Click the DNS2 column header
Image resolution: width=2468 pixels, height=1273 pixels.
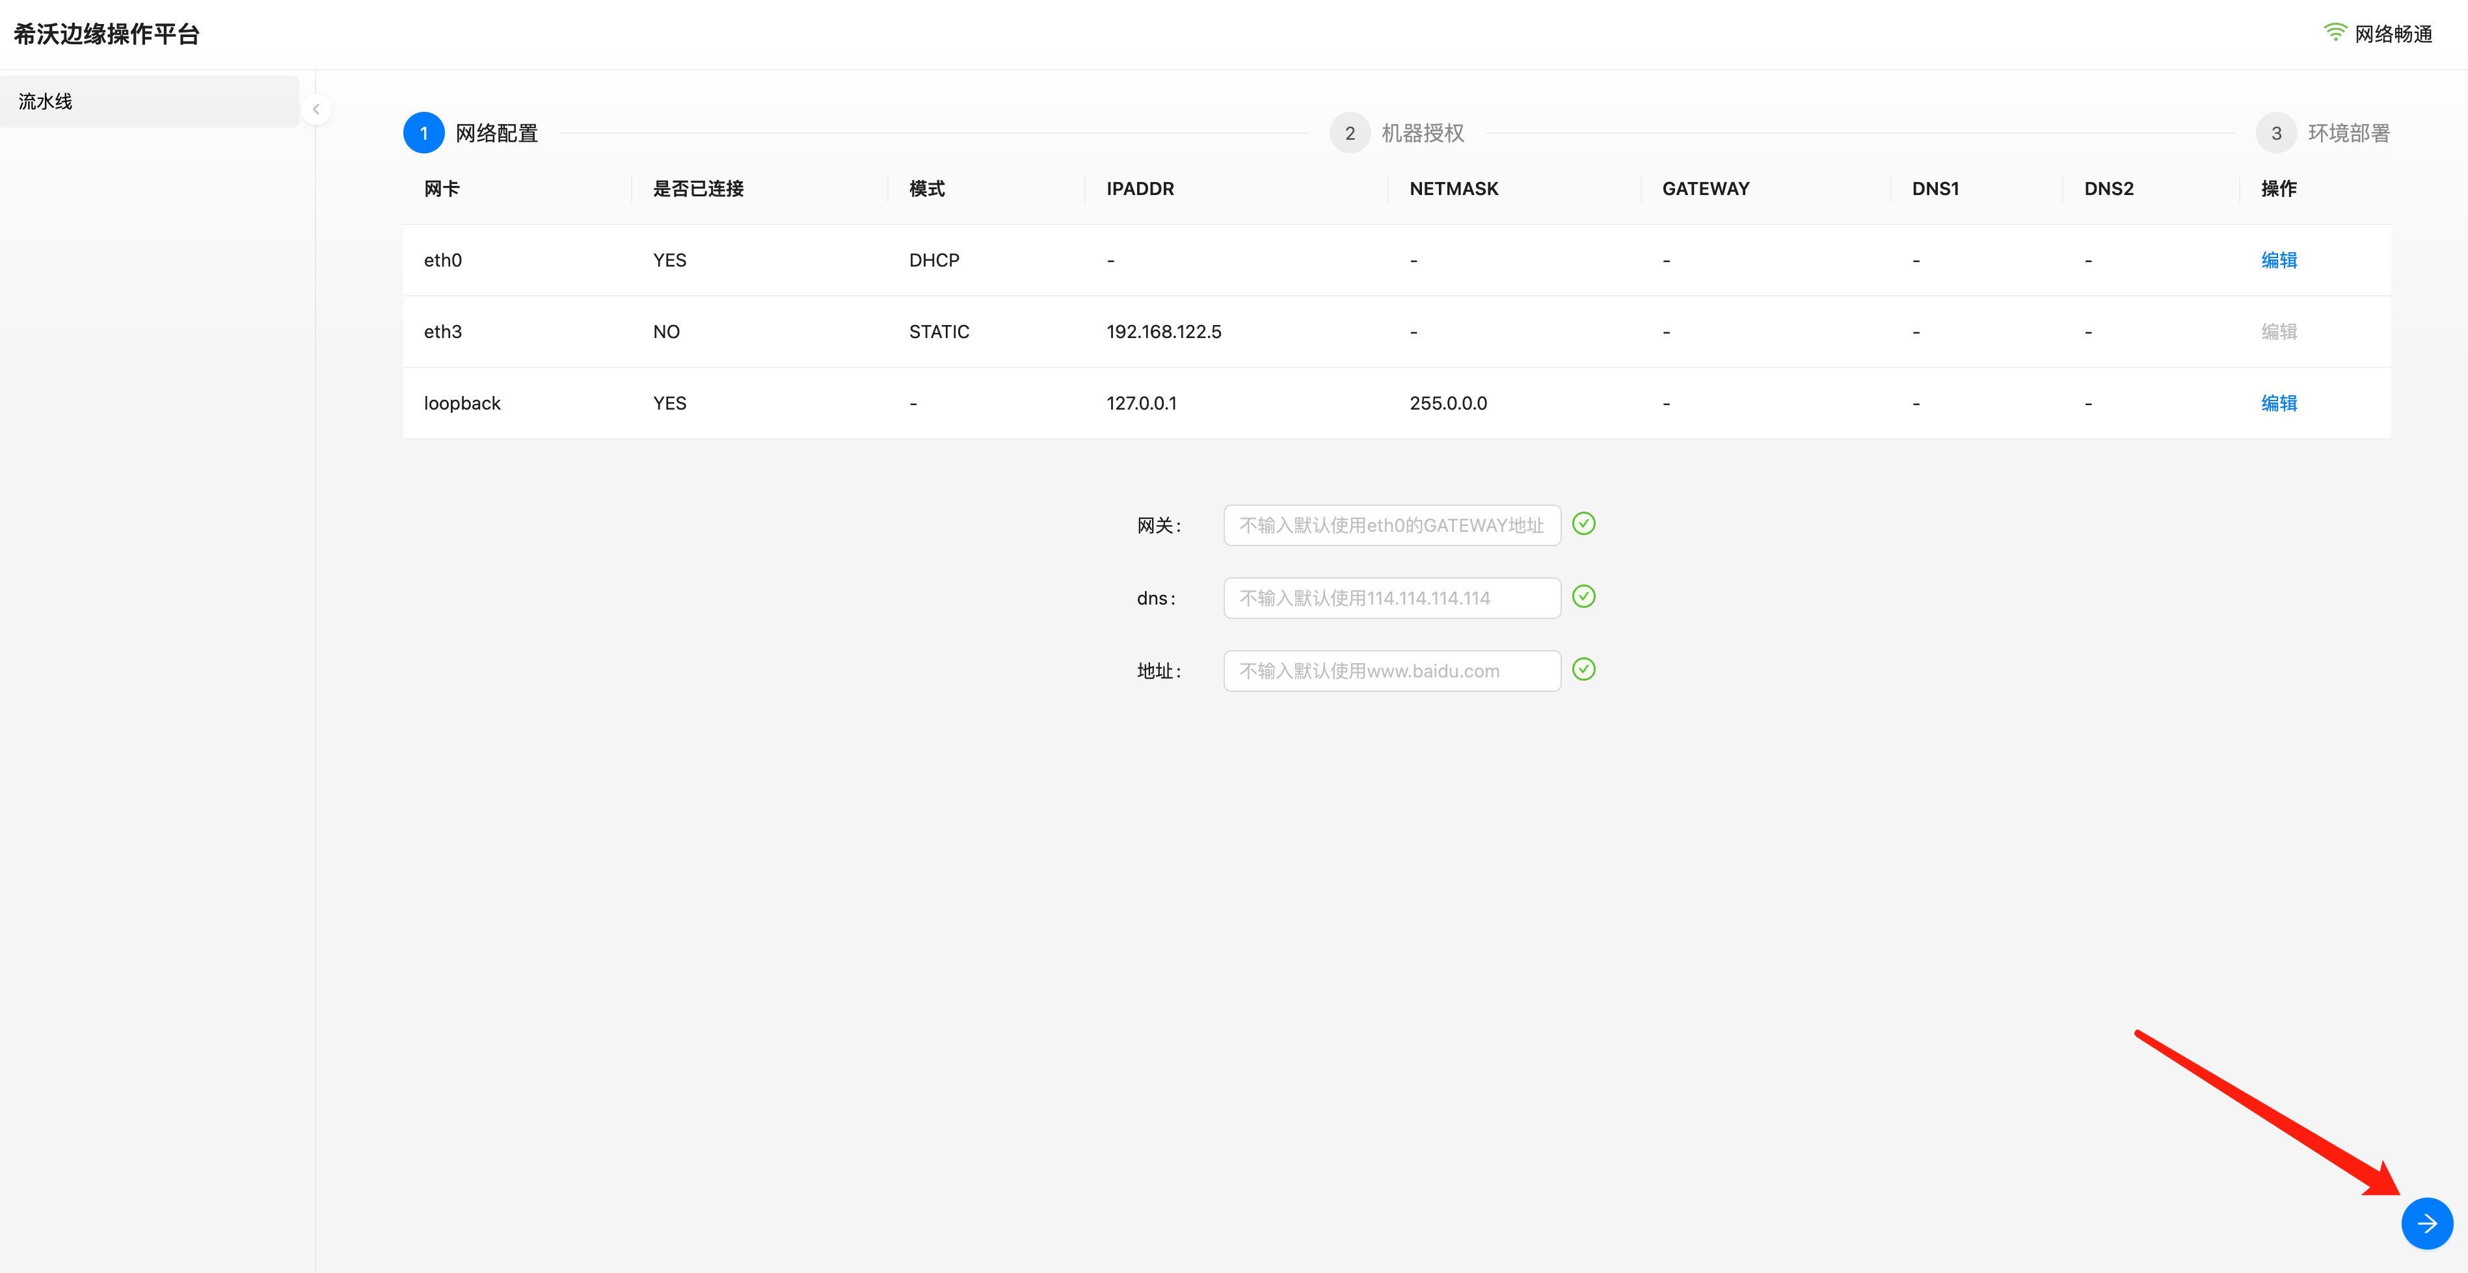click(x=2109, y=189)
